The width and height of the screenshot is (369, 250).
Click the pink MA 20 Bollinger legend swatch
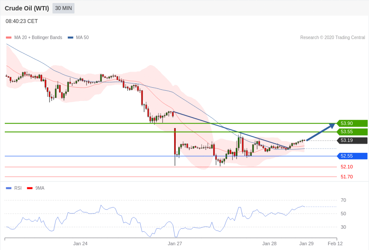9,38
